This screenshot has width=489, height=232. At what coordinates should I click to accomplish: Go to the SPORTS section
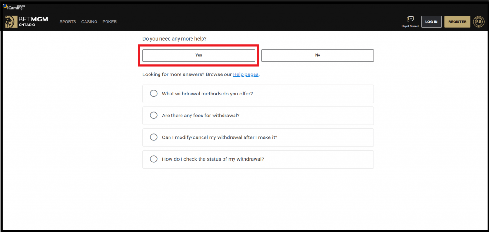click(x=68, y=22)
